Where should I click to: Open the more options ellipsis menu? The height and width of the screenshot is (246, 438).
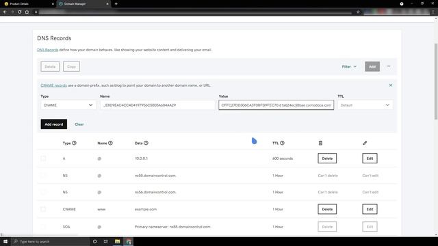388,66
